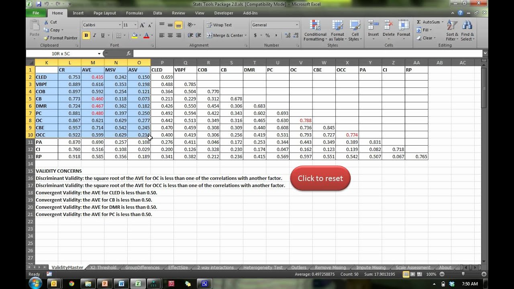
Task: Open the font size dropdown
Action: pos(136,25)
